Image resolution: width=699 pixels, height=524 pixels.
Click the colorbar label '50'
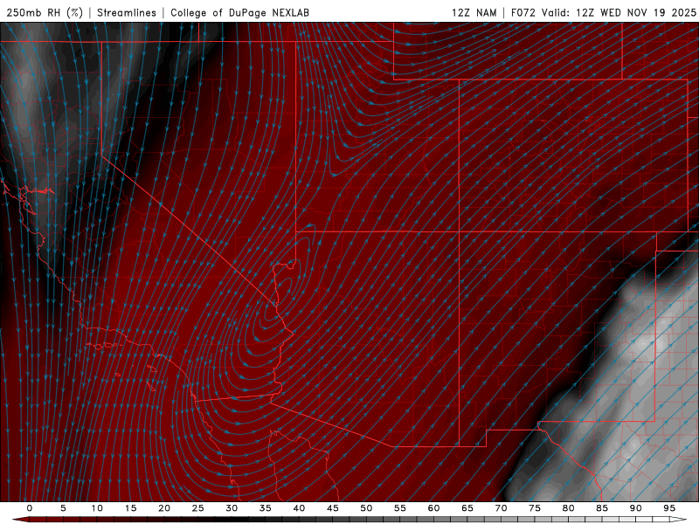pyautogui.click(x=366, y=508)
